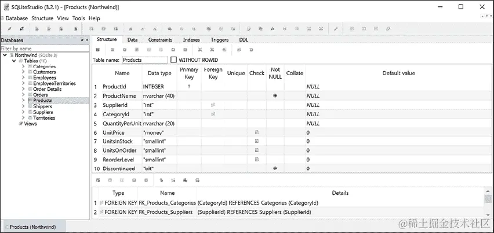
Task: Click Tile windows horizontally icon
Action: pos(364,28)
